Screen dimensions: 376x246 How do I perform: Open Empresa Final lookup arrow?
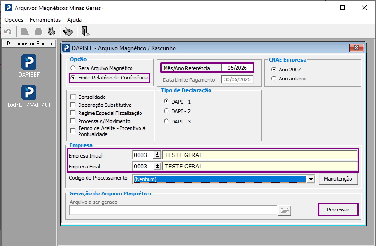[157, 166]
